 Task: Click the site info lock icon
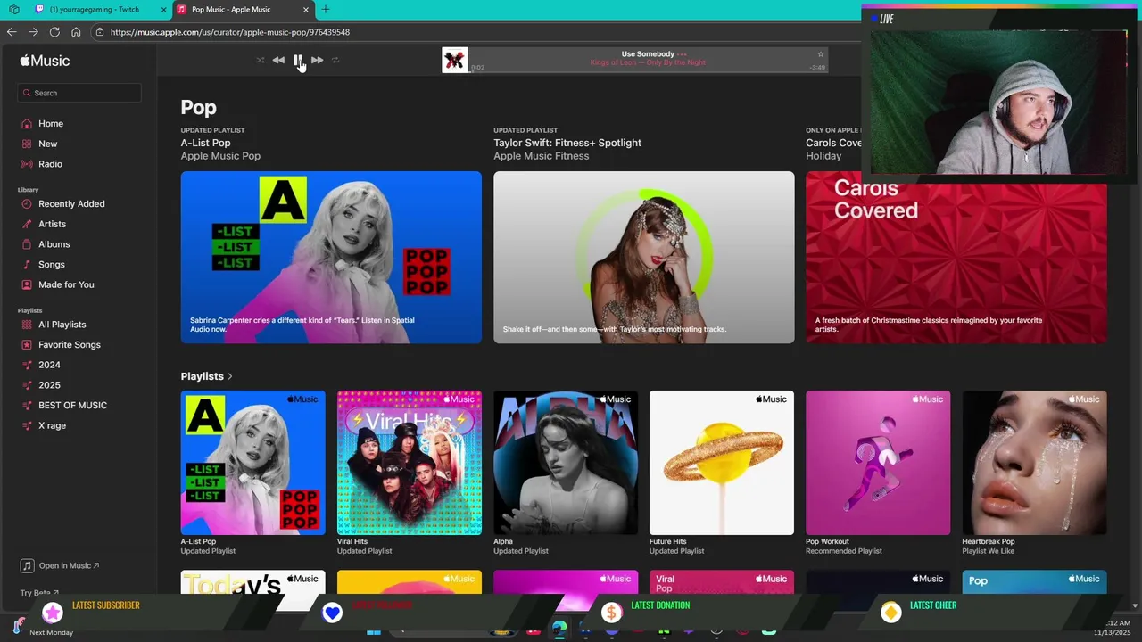(100, 32)
